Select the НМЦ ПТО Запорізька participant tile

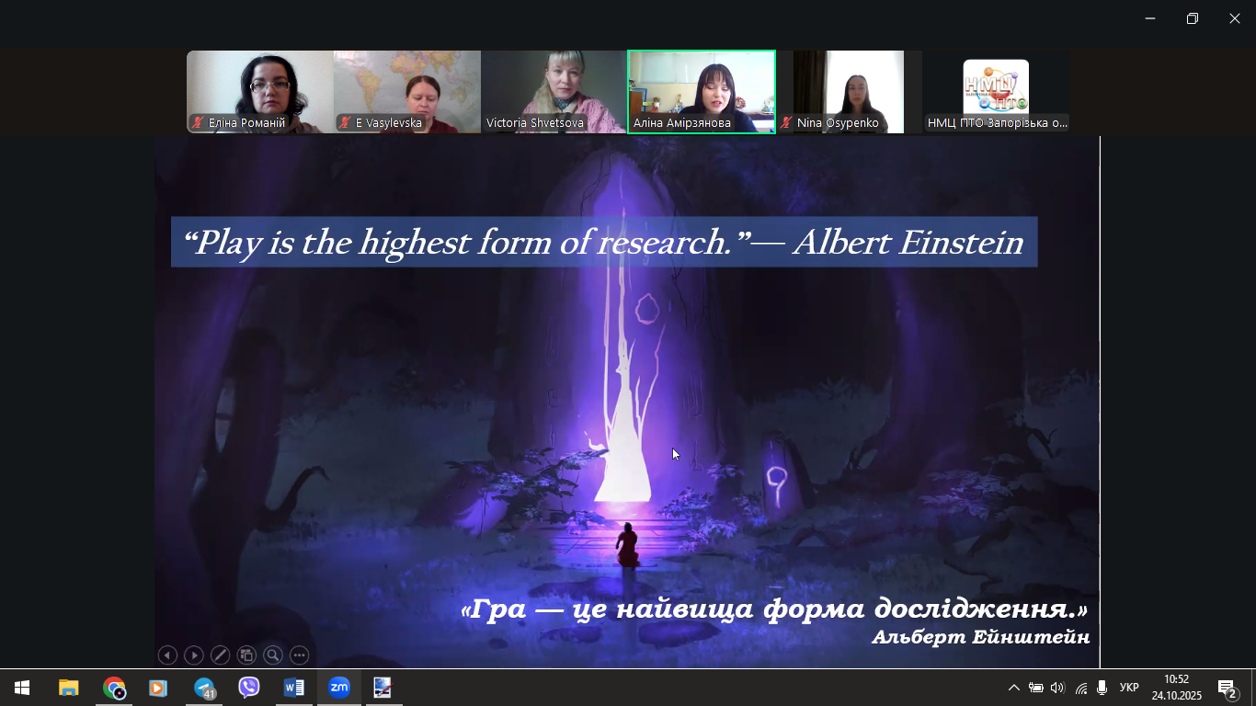point(996,92)
